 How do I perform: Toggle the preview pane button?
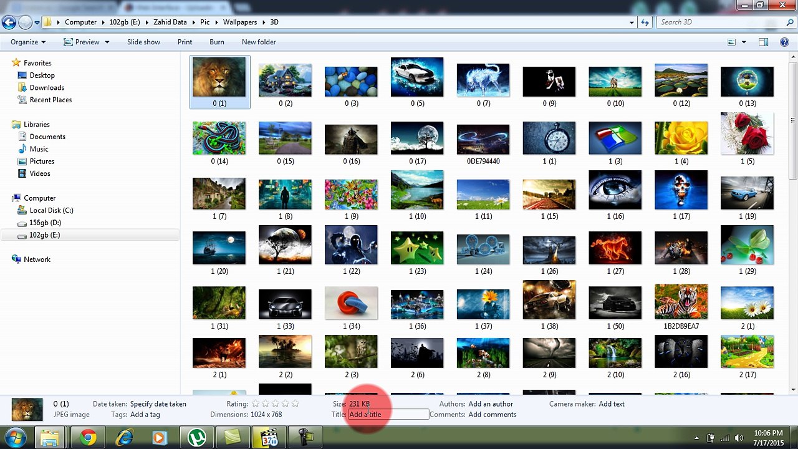point(763,42)
